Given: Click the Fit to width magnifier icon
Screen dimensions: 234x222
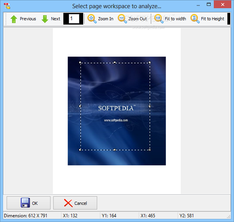Looking at the screenshot, I should tap(159, 19).
